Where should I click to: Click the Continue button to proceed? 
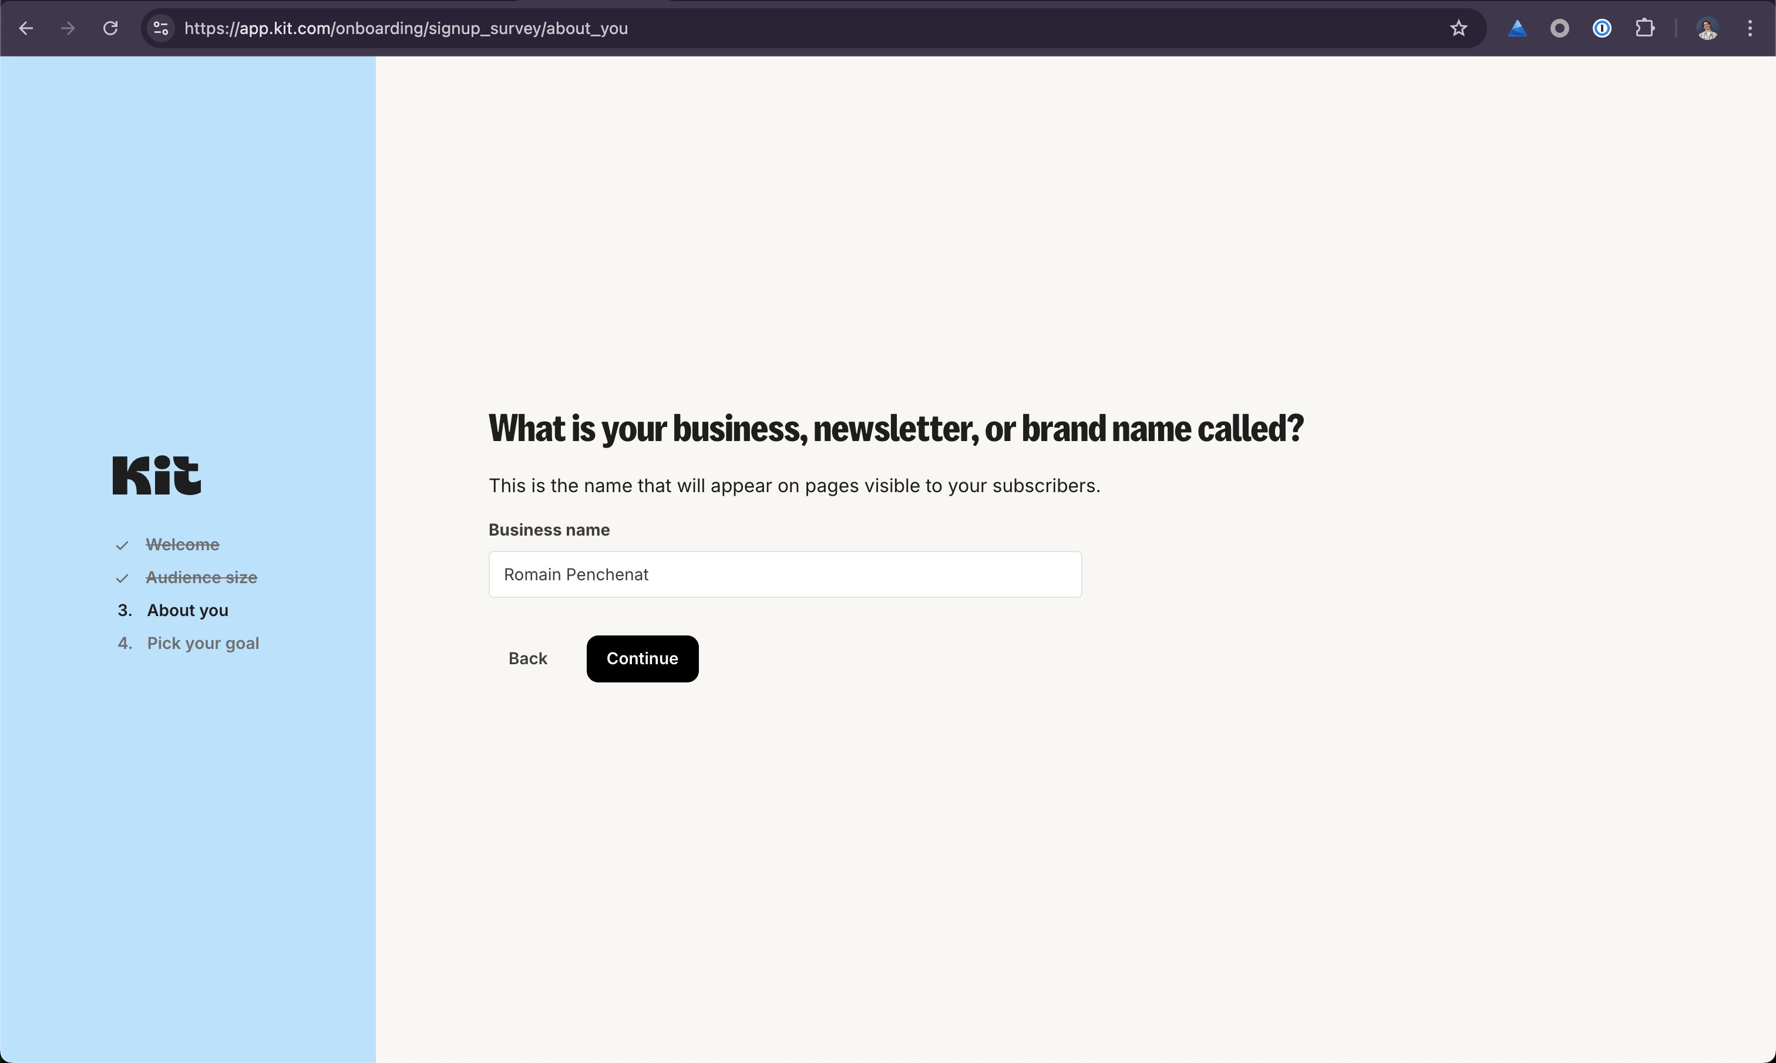(x=641, y=658)
